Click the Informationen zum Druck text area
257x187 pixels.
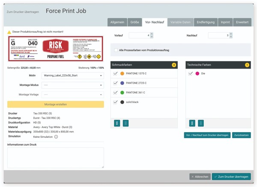tap(55, 157)
